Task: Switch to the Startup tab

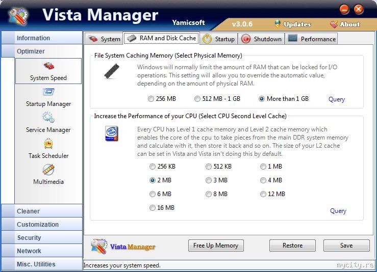Action: point(218,39)
